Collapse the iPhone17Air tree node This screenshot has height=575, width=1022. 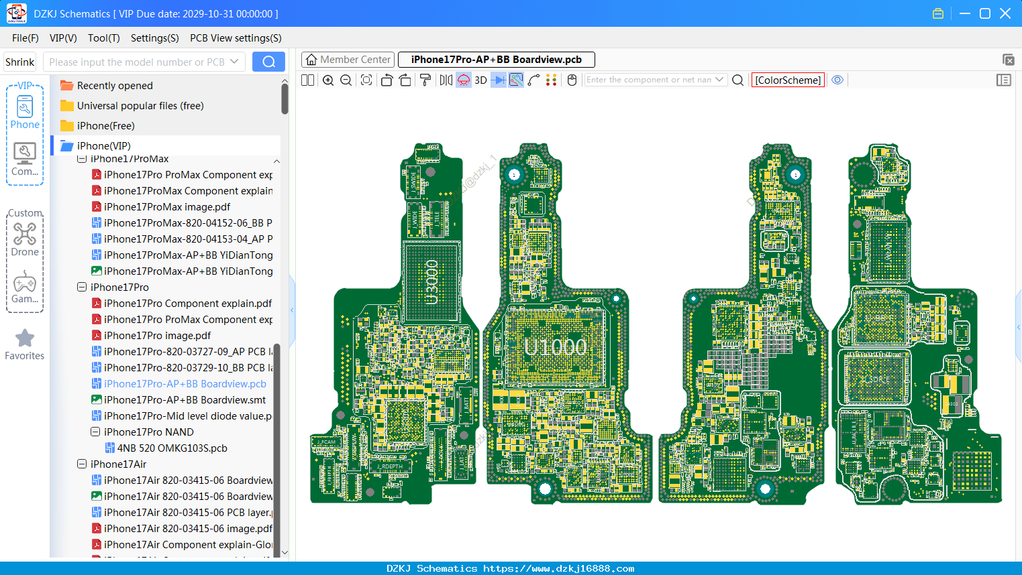click(x=82, y=464)
